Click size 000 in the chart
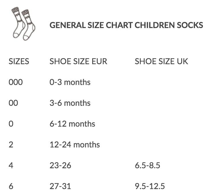Image resolution: width=208 pixels, height=196 pixels. (x=16, y=82)
